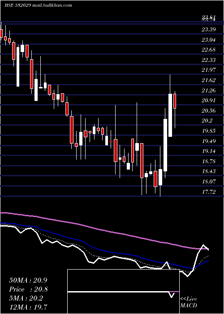Click the <<Live MACD label
This screenshot has width=224, height=314.
(189, 302)
